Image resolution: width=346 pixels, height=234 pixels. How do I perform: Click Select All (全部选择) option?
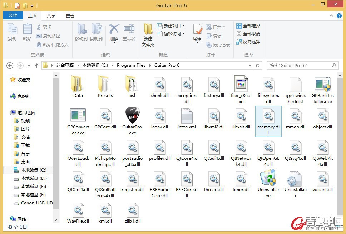248,26
